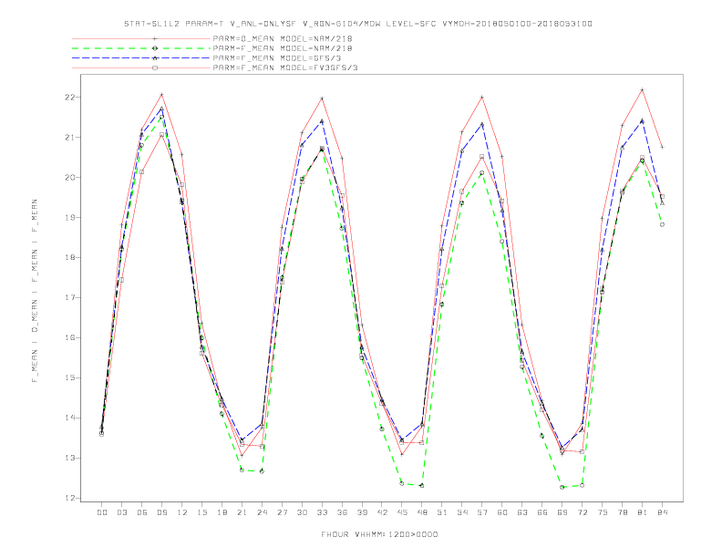Click the circle marker on green legend line

click(x=155, y=48)
